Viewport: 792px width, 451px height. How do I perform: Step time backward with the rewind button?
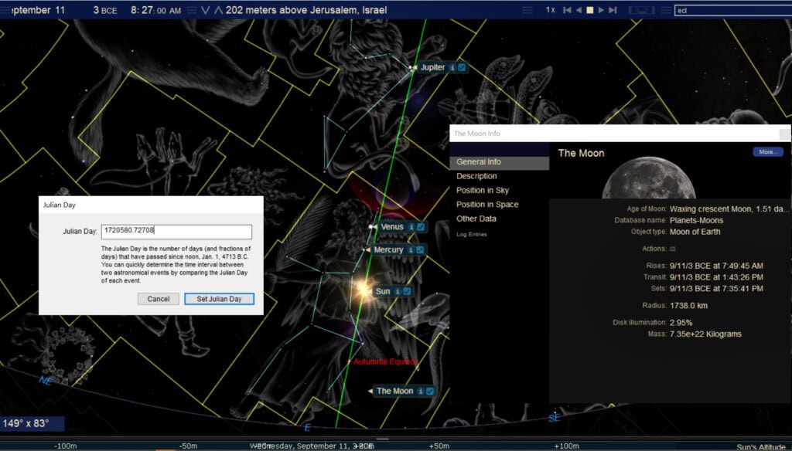567,10
